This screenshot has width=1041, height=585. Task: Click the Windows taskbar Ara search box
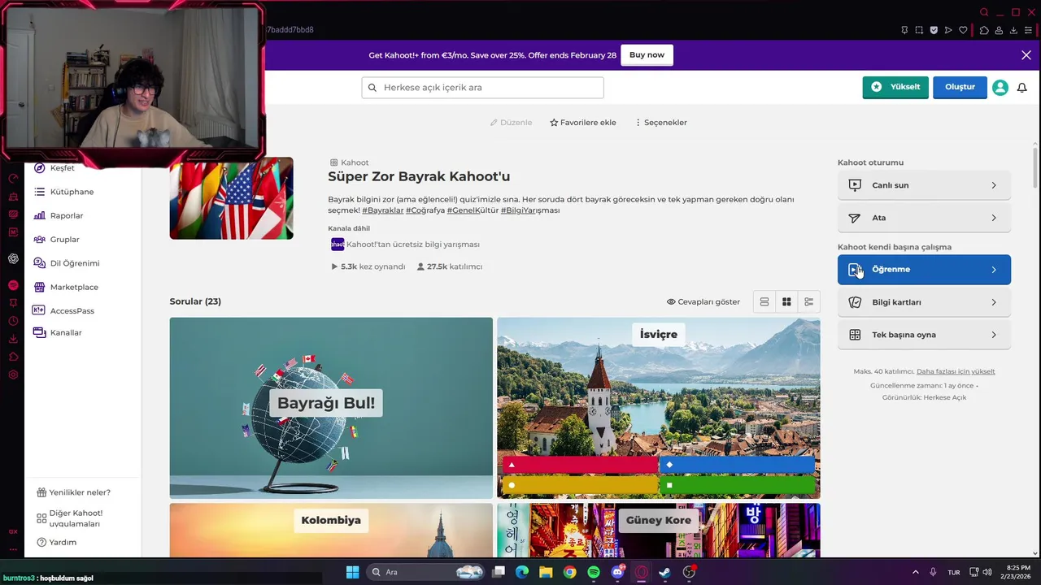[426, 572]
